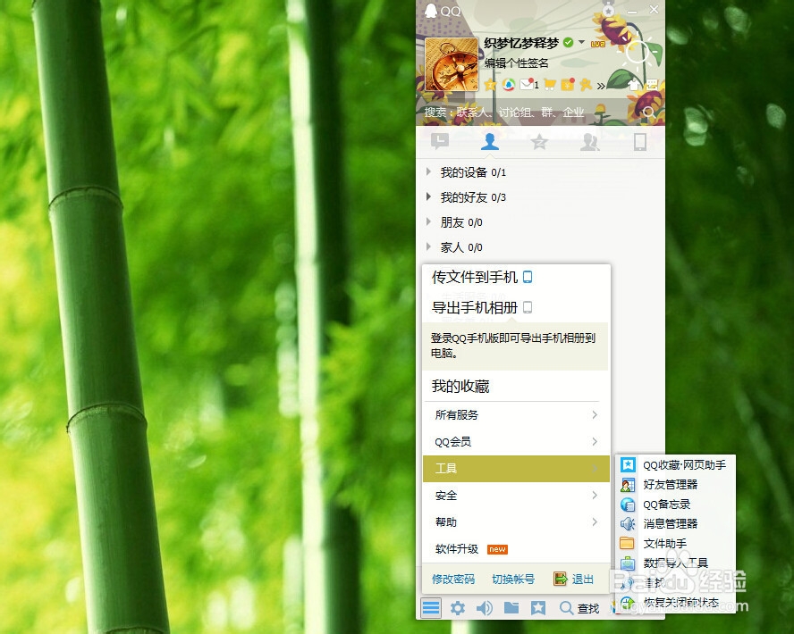794x634 pixels.
Task: Open the folder icon on the bottom toolbar
Action: (x=511, y=608)
